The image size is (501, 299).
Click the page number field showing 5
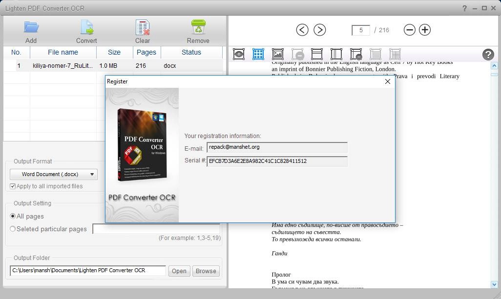pos(361,30)
